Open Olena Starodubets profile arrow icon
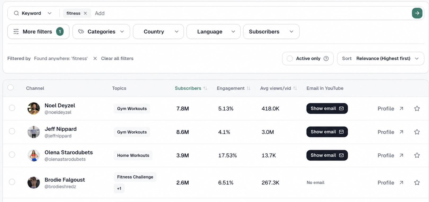Viewport: 429px width, 202px height. coord(401,155)
